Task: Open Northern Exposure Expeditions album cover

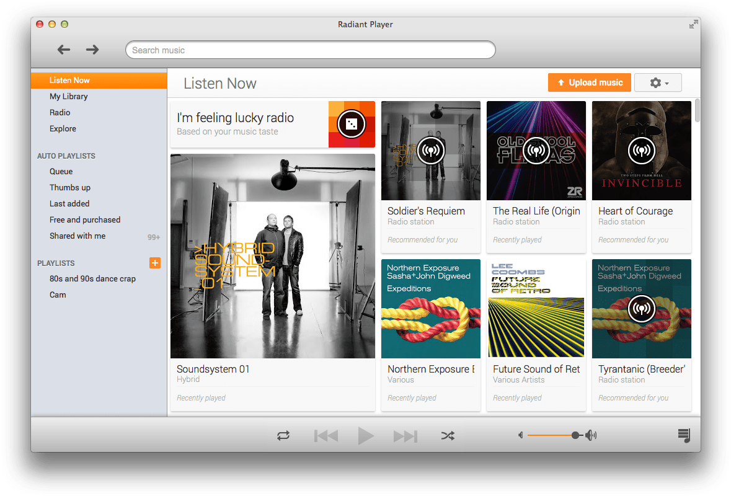Action: tap(431, 309)
